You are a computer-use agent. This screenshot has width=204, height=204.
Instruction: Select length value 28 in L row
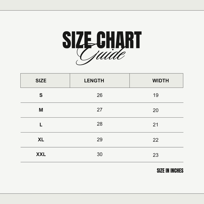(x=100, y=124)
